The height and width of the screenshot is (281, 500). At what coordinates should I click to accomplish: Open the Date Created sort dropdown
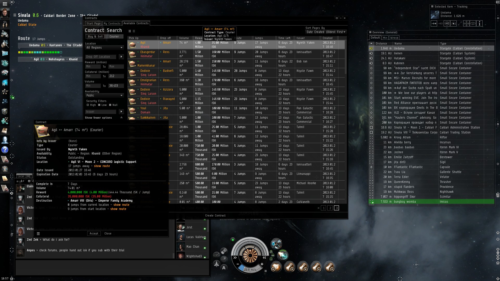326,32
